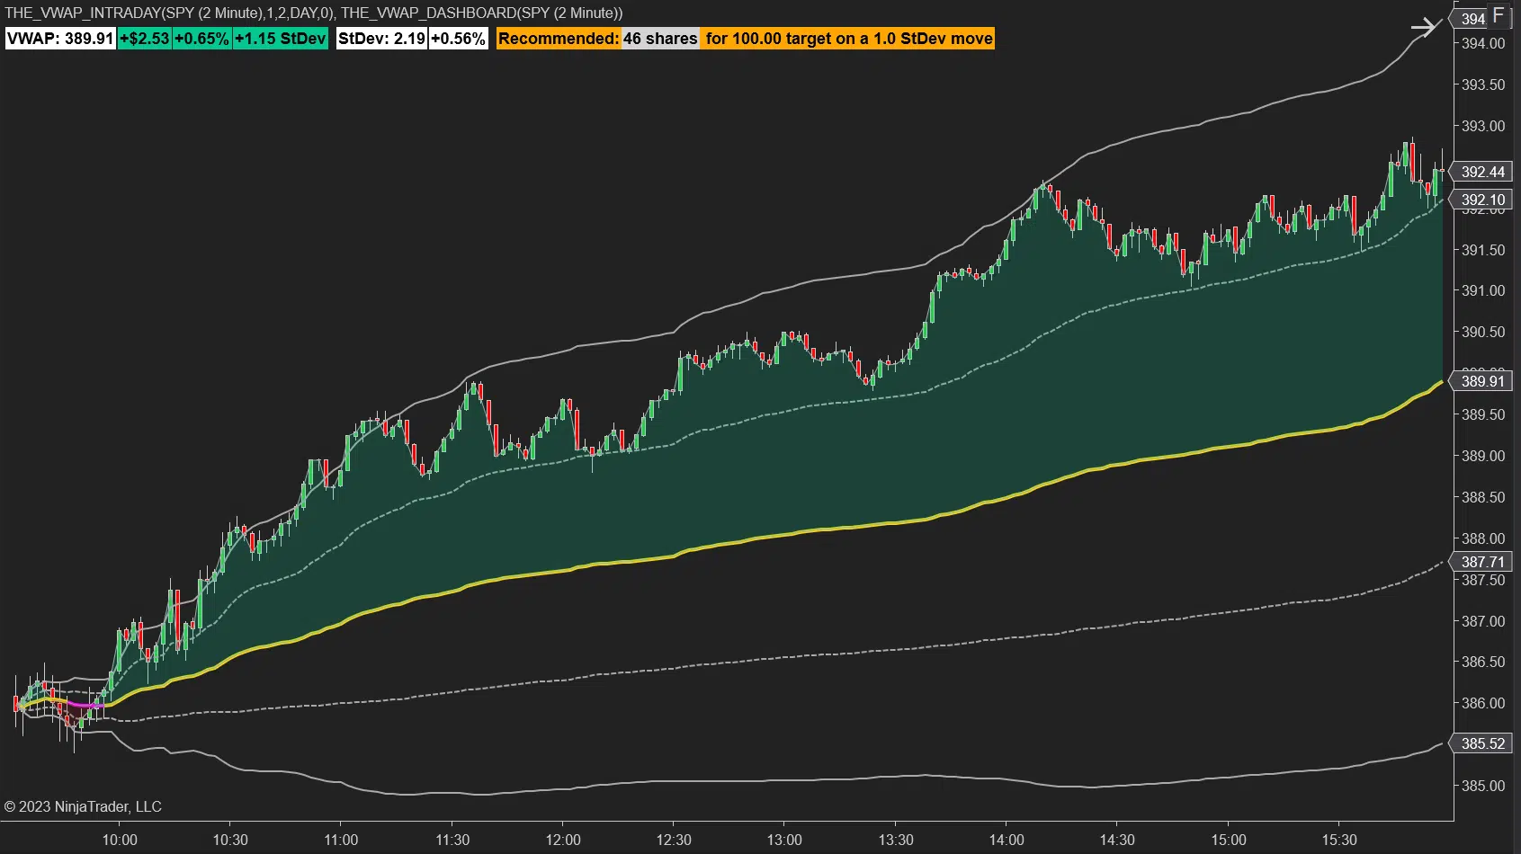Click the 387.71 price marker

[1481, 562]
